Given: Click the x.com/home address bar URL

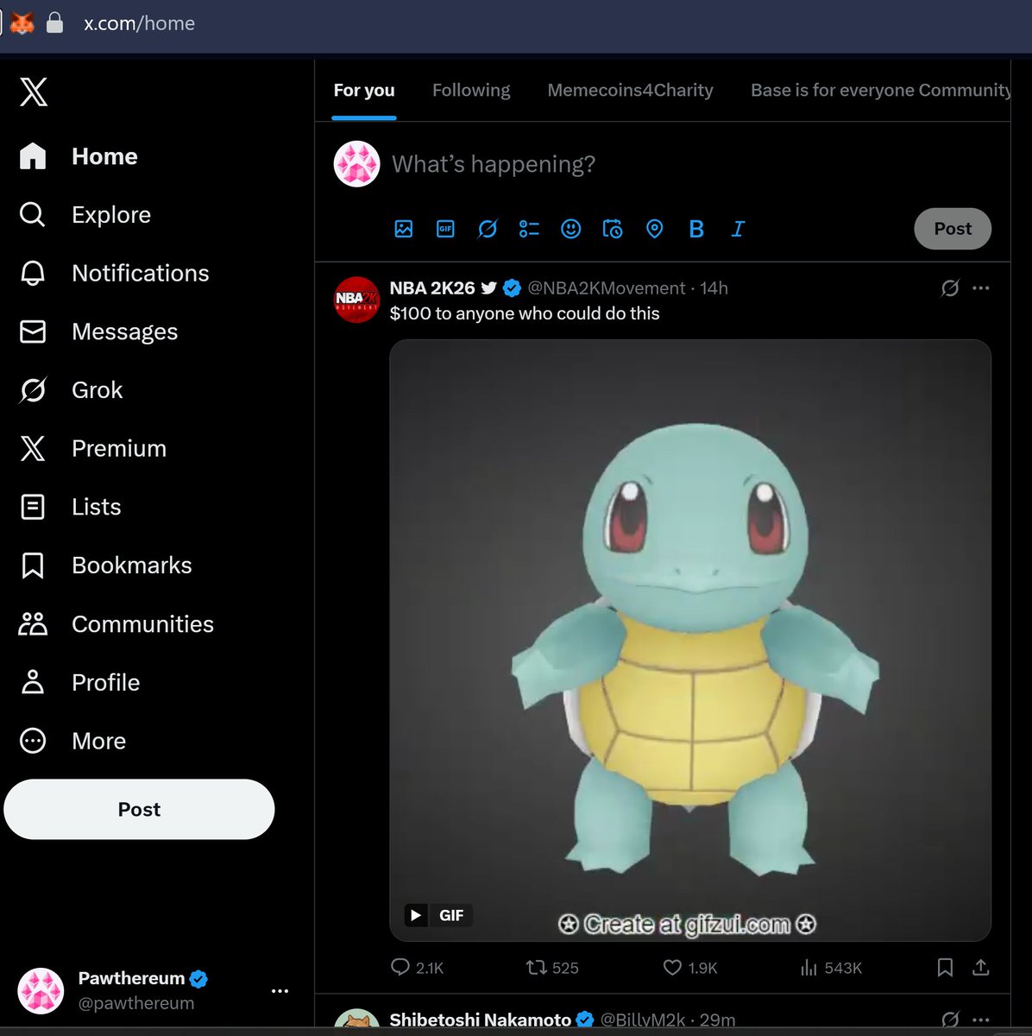Looking at the screenshot, I should (139, 23).
